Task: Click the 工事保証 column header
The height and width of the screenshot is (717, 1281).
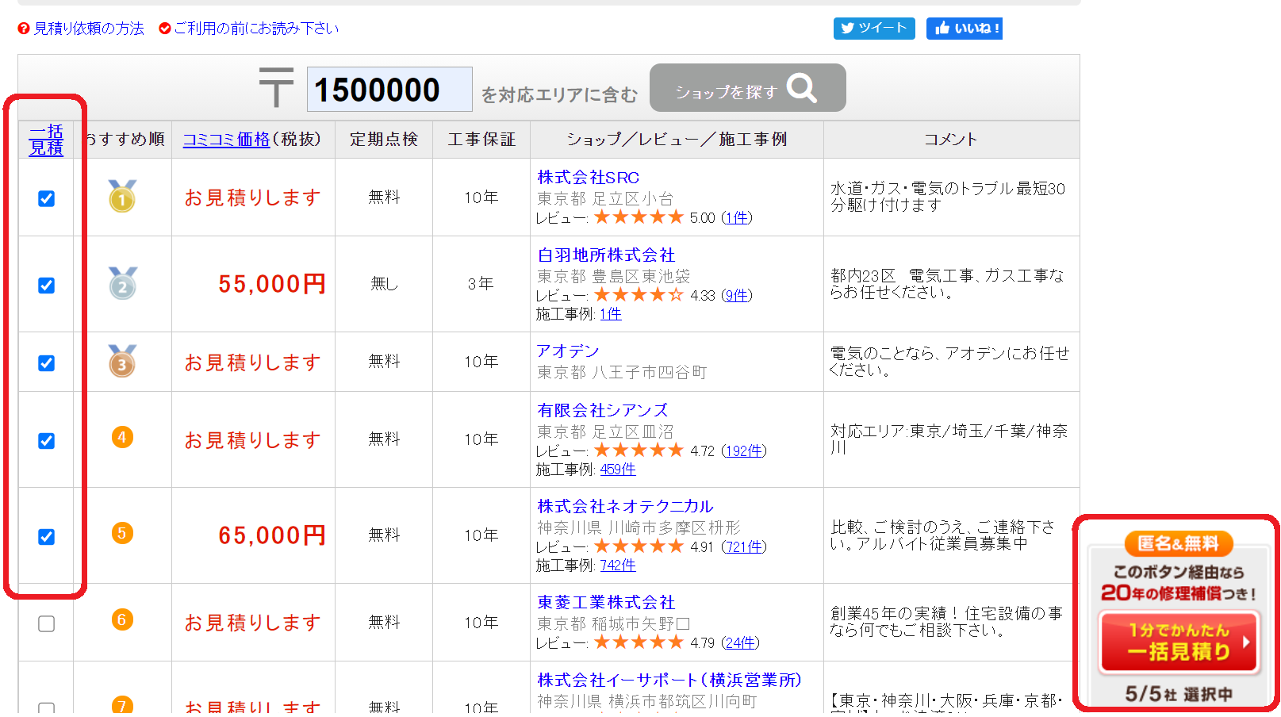Action: click(481, 140)
